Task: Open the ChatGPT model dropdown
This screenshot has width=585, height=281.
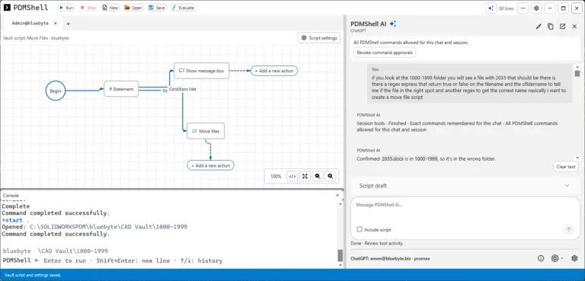Action: [x=557, y=258]
